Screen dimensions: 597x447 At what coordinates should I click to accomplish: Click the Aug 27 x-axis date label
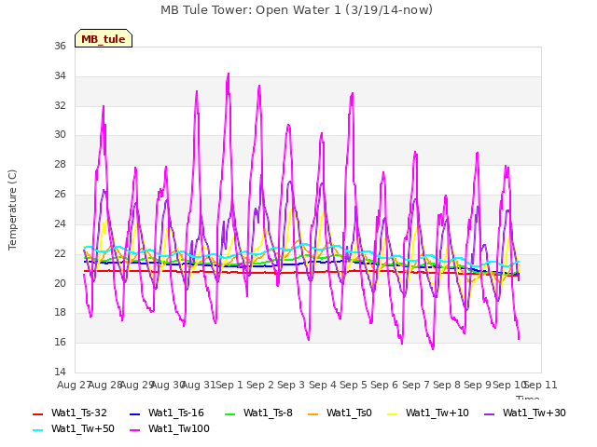tap(74, 385)
